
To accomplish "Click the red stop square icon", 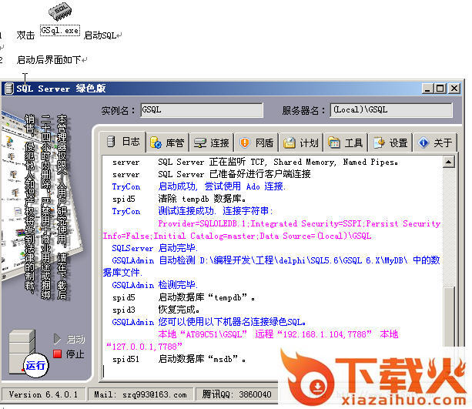I will point(57,354).
